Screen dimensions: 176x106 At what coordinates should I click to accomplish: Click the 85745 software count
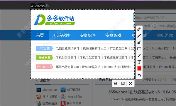point(162,80)
